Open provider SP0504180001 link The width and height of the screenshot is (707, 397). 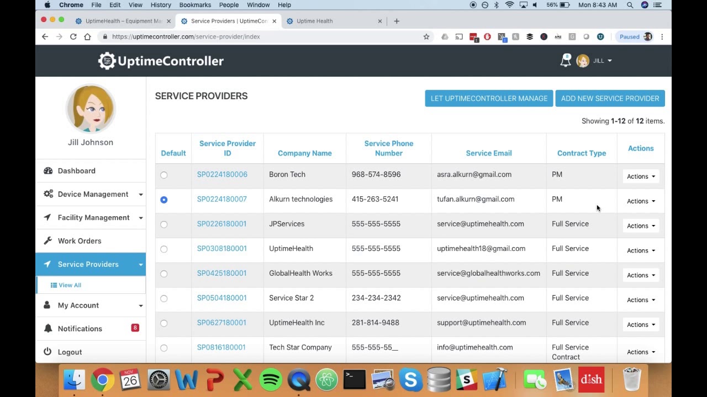click(x=221, y=298)
